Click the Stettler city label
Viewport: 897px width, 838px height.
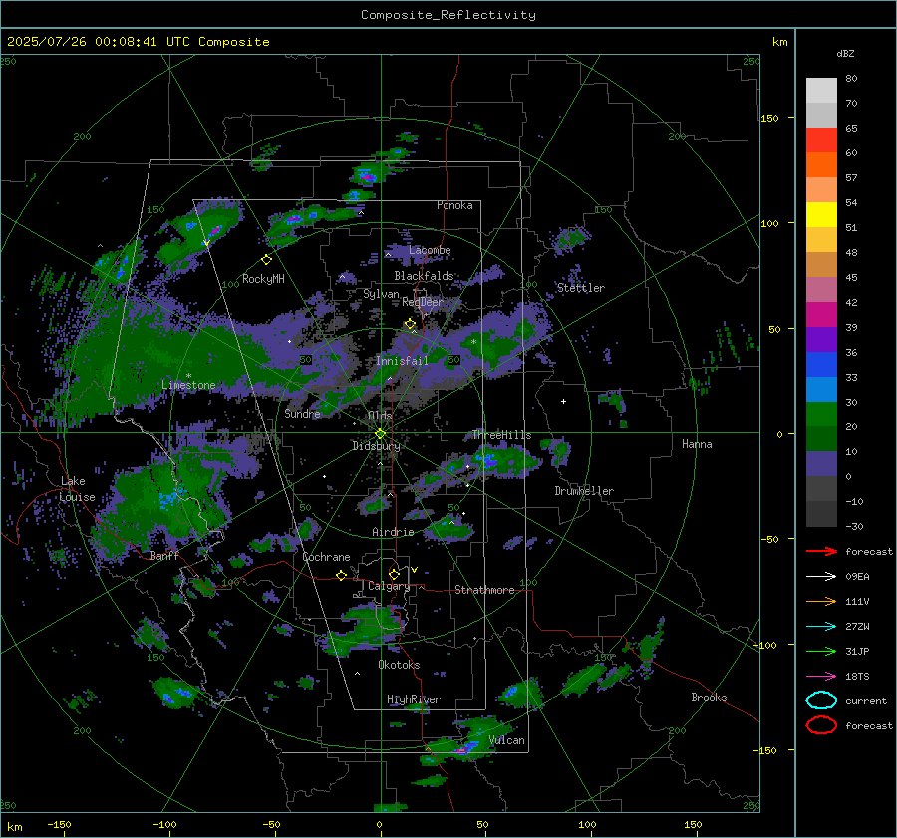(581, 288)
